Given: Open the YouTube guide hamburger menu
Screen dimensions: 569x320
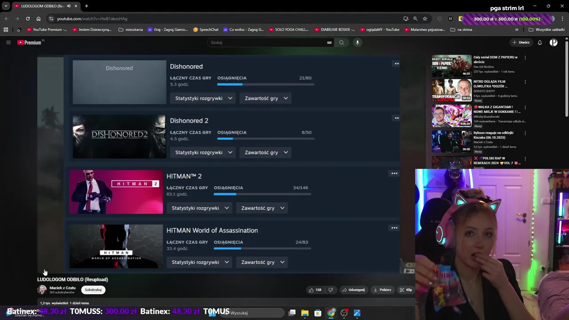Looking at the screenshot, I should (x=8, y=43).
